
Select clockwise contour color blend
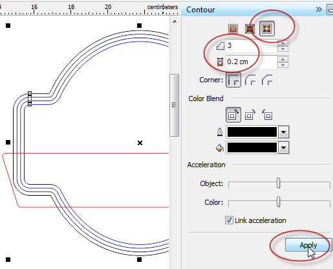(x=250, y=115)
